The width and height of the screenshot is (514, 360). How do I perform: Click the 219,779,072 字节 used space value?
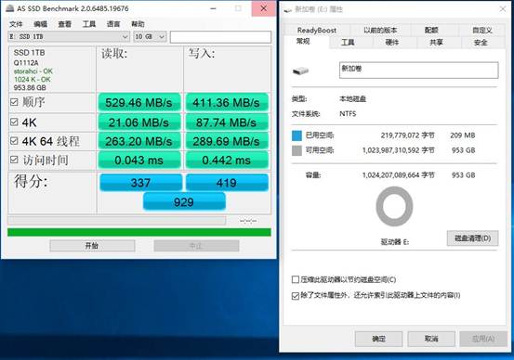pos(408,135)
